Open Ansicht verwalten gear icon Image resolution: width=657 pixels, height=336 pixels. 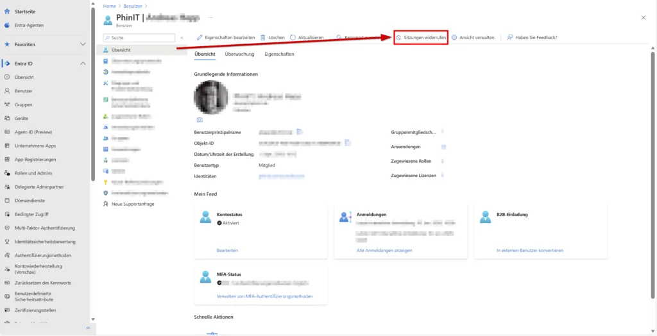454,38
